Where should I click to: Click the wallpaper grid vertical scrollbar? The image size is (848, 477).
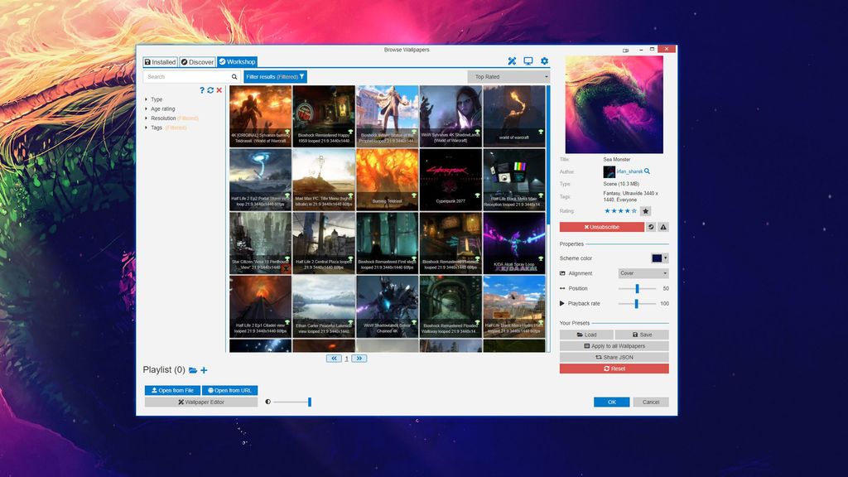[x=548, y=157]
